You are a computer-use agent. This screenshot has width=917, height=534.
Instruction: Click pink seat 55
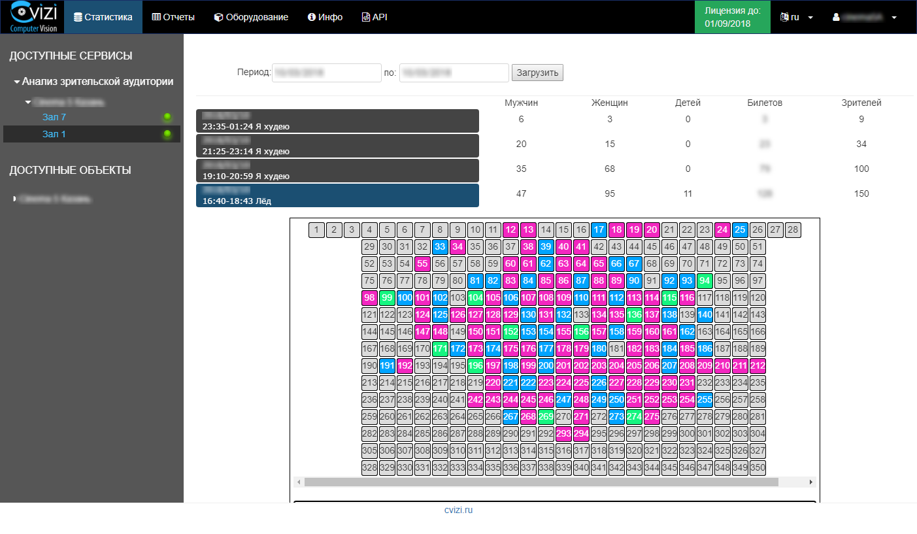(422, 263)
